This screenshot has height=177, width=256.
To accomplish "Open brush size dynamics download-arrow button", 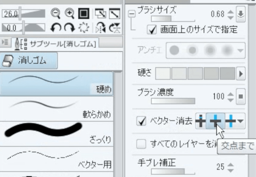I will pyautogui.click(x=241, y=14).
